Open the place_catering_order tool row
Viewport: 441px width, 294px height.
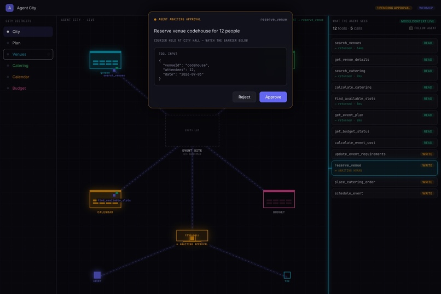pos(384,182)
